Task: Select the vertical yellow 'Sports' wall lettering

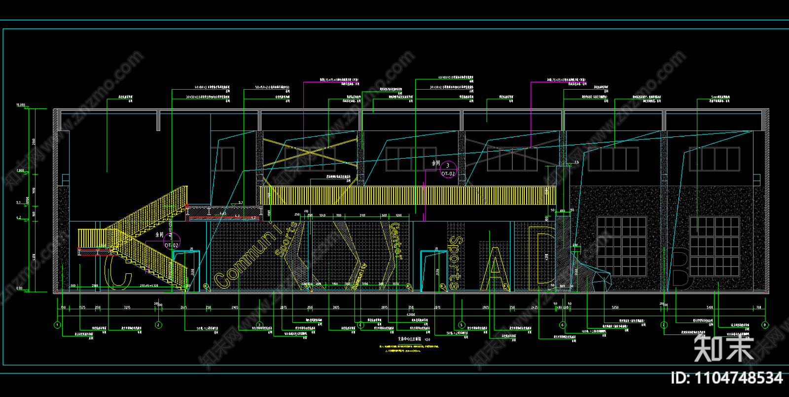Action: tap(455, 263)
